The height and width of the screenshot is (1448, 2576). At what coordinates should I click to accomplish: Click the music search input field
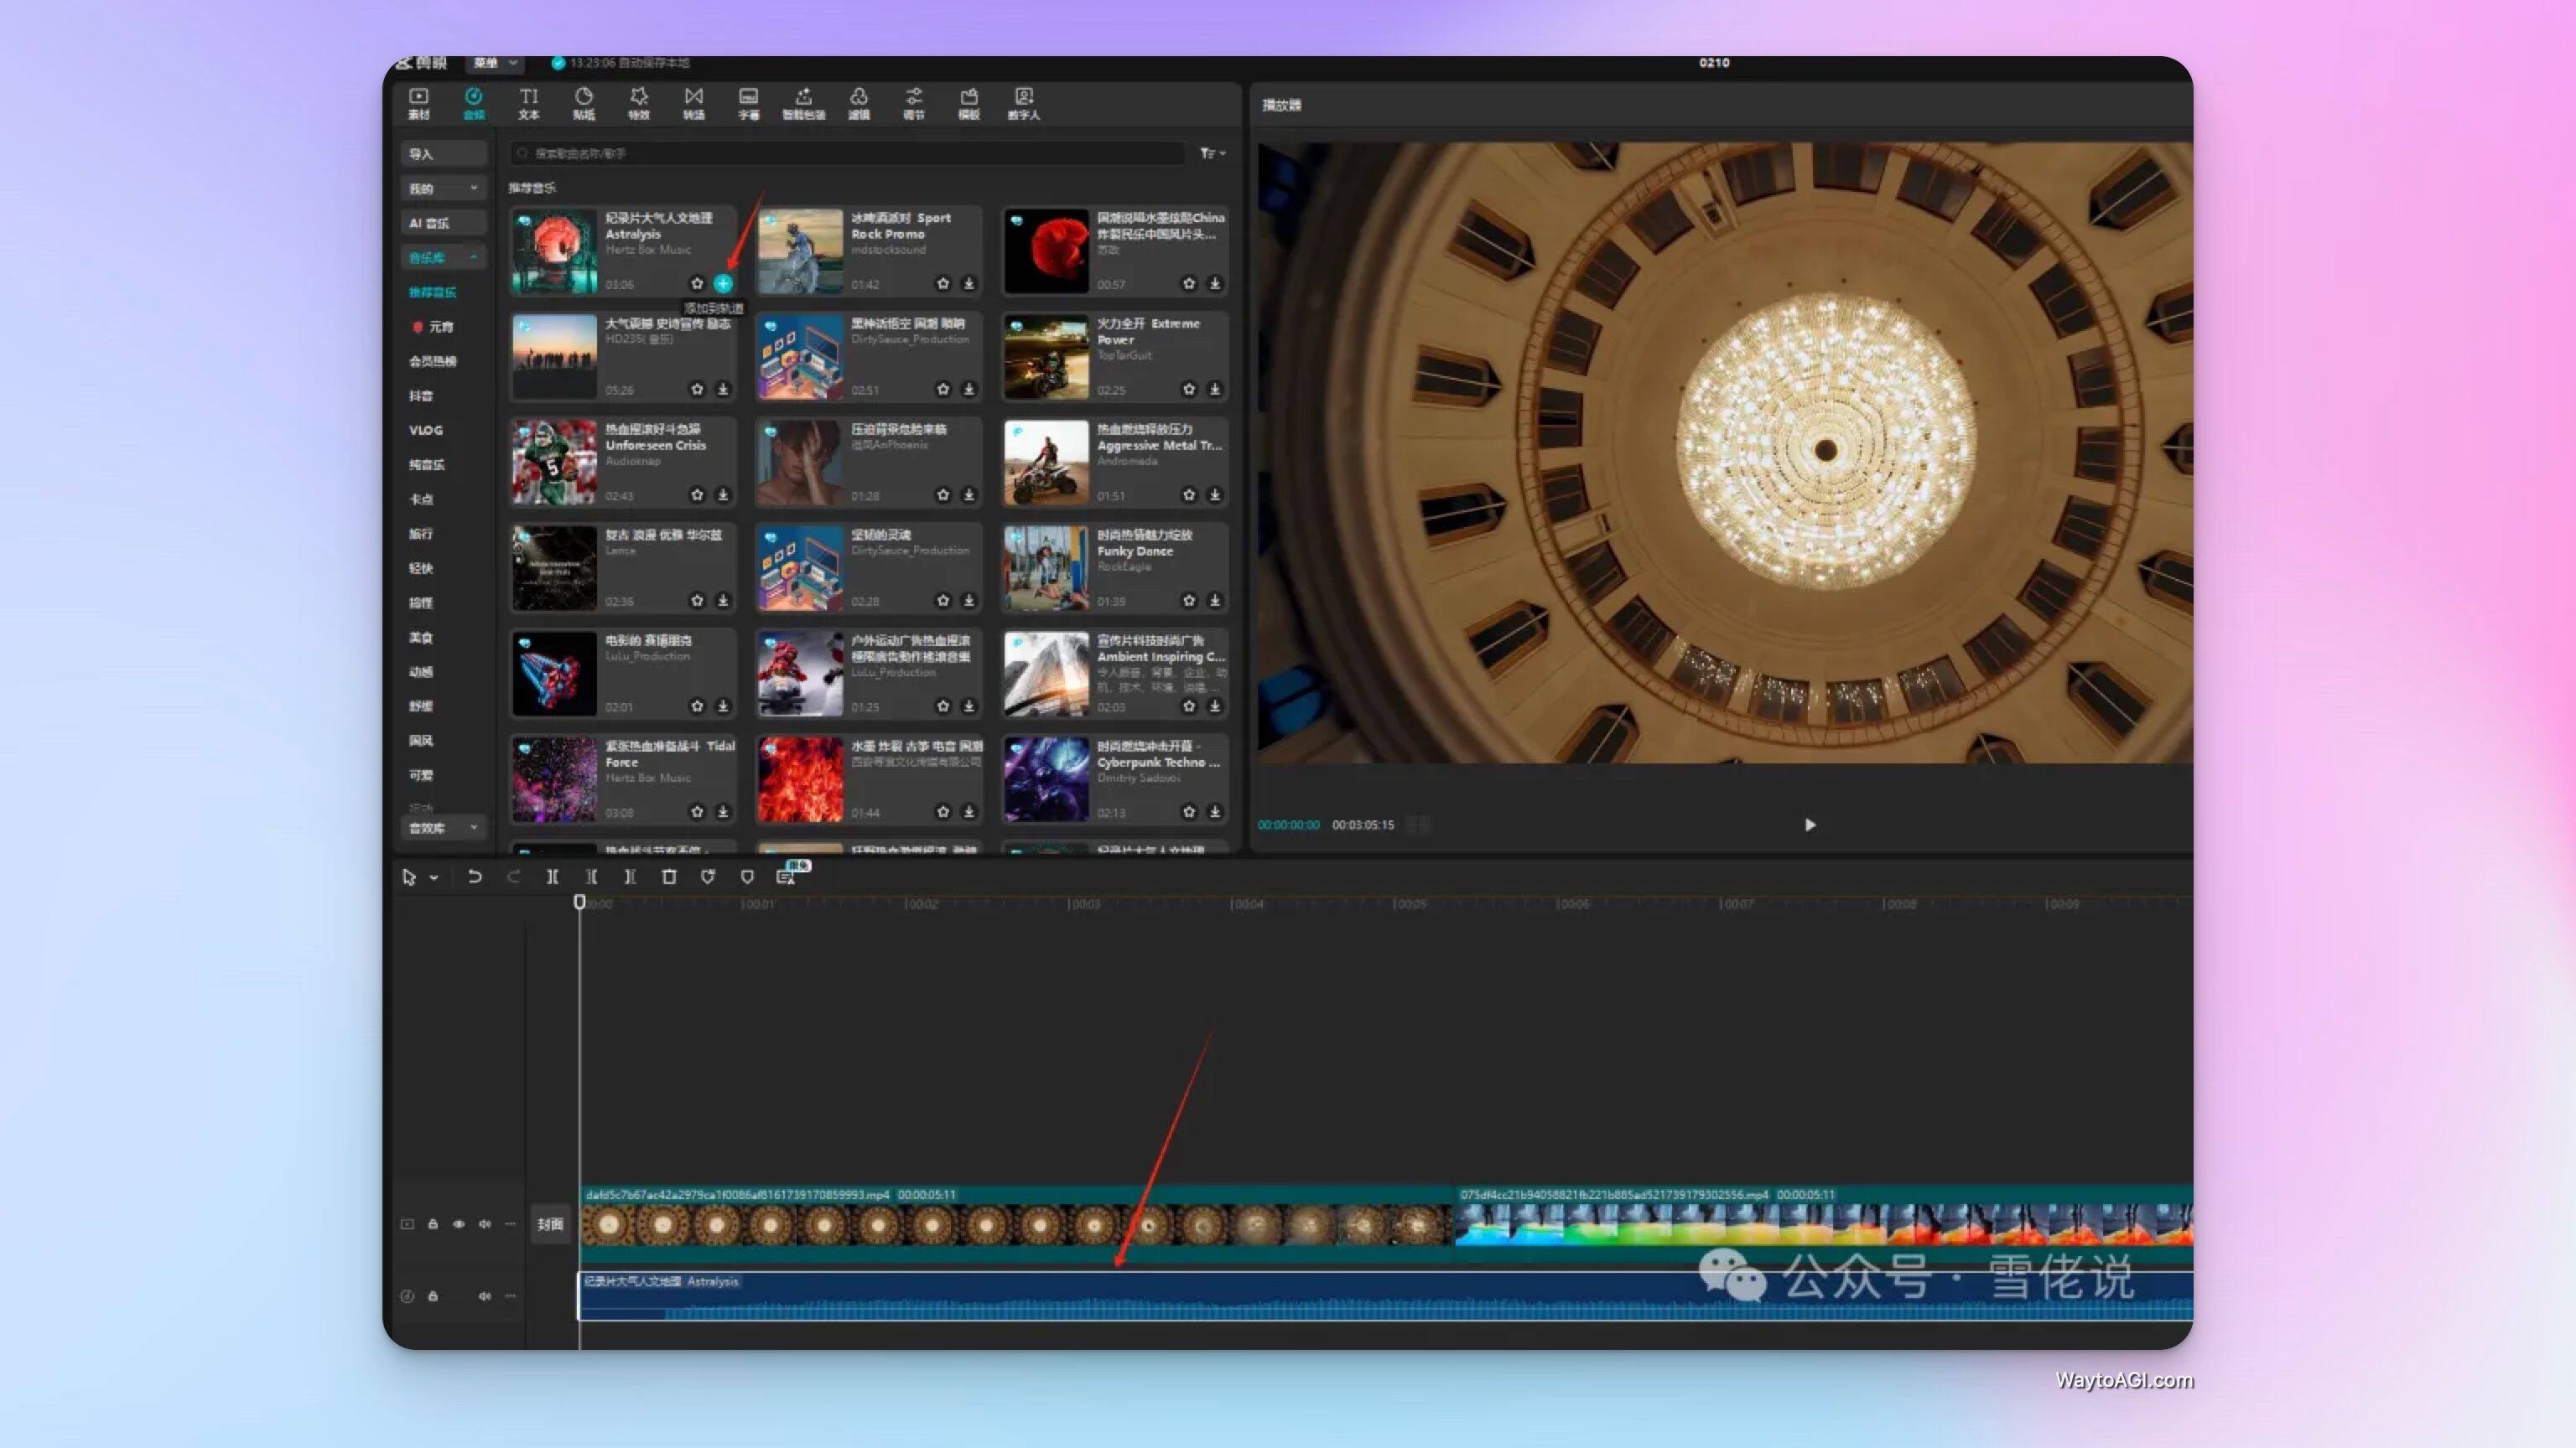pyautogui.click(x=848, y=153)
